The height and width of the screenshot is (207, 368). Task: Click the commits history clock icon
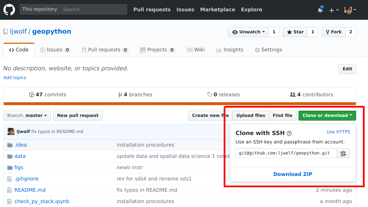click(x=32, y=95)
